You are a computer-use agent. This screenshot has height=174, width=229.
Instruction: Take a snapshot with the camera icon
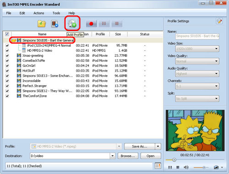click(x=216, y=168)
